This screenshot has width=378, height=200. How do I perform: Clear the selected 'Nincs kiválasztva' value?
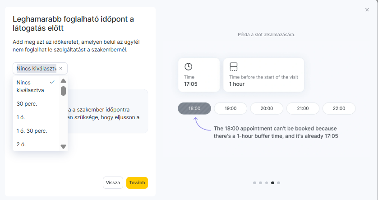click(61, 69)
